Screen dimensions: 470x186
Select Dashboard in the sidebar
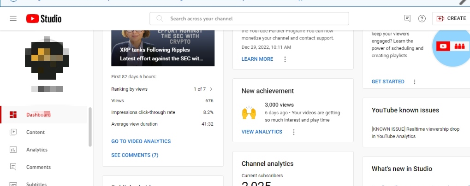tap(44, 115)
